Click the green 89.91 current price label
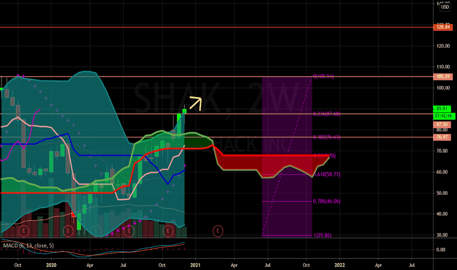457x270 pixels. tap(442, 108)
